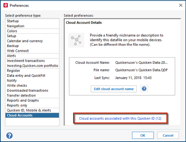Select Quicken ID, Mobile & Alerts
This screenshot has width=186, height=142.
(x=32, y=110)
